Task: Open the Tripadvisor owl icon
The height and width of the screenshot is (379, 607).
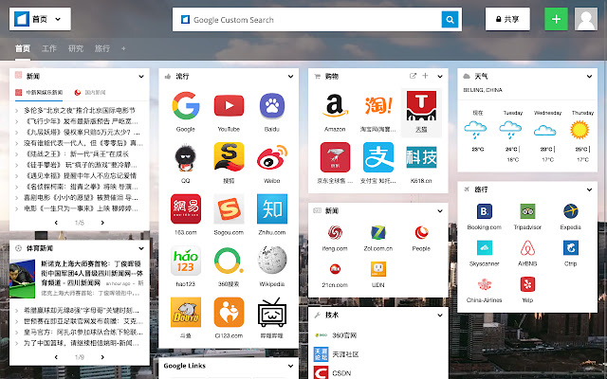Action: tap(527, 211)
